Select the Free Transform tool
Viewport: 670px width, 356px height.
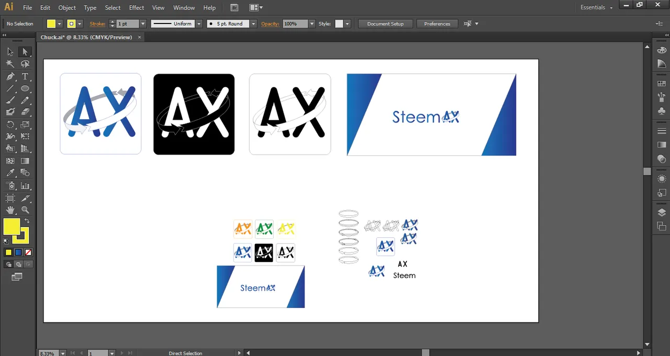click(25, 136)
